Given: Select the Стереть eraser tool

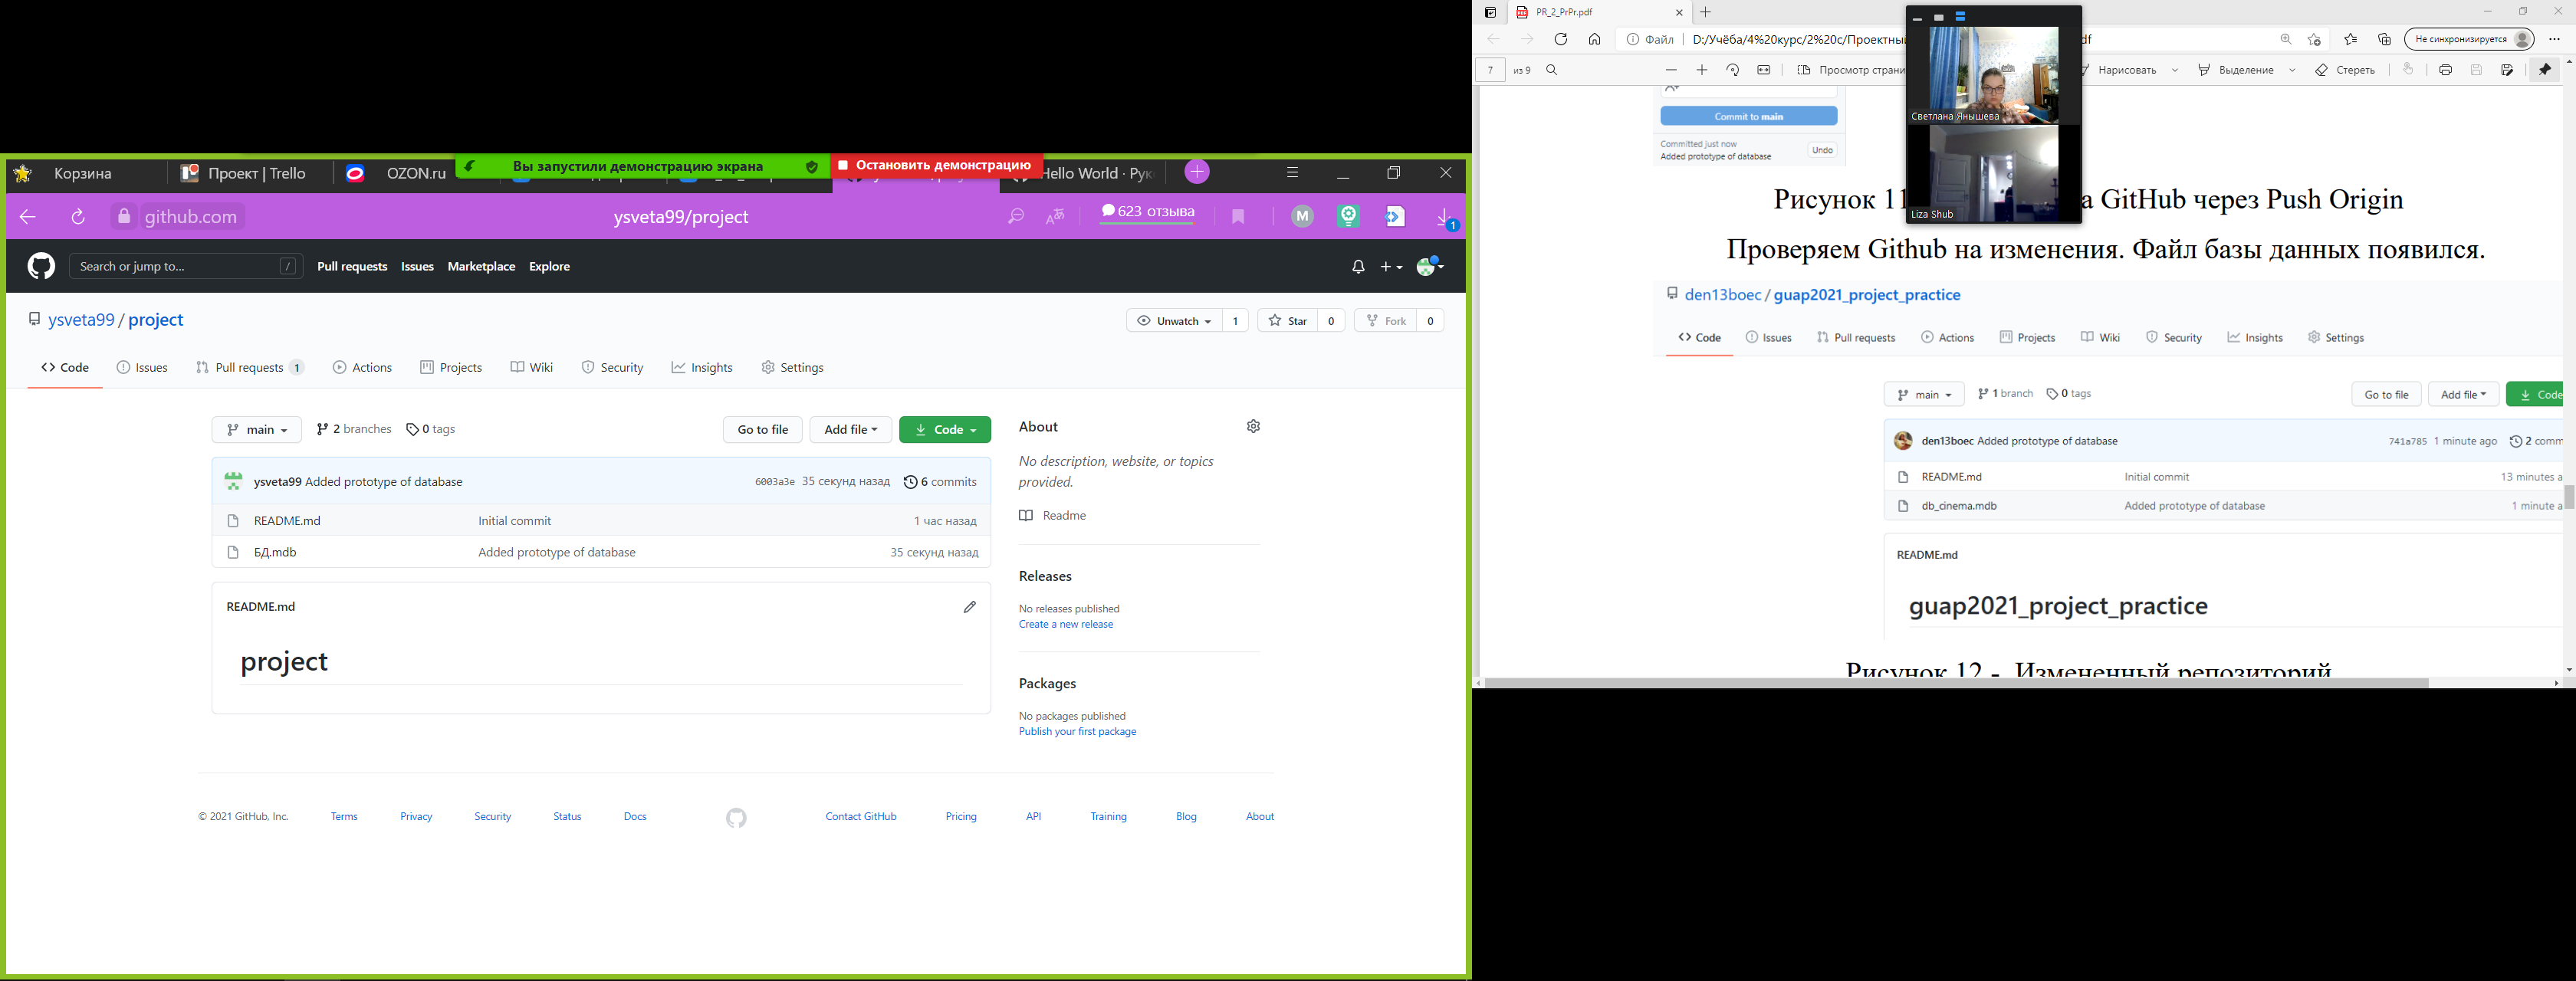Looking at the screenshot, I should 2345,70.
